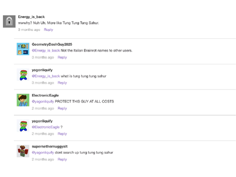
Task: Open supernethernuggyalt username link
Action: [x=50, y=147]
